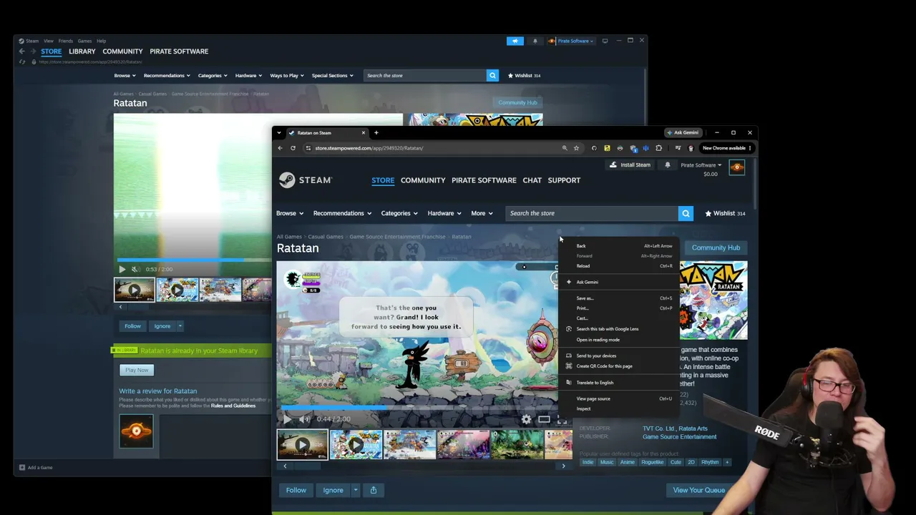Image resolution: width=916 pixels, height=515 pixels.
Task: Toggle fullscreen on browser trailer video
Action: (562, 419)
